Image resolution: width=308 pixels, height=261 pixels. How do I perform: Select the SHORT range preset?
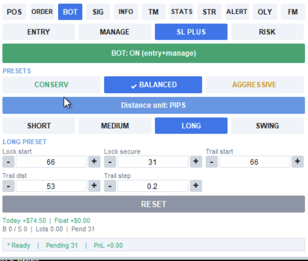click(x=39, y=126)
